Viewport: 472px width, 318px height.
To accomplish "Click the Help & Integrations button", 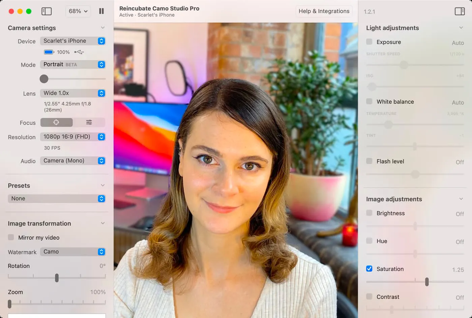I will coord(324,11).
